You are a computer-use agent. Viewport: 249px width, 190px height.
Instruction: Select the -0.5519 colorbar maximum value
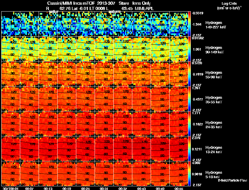pos(198,13)
